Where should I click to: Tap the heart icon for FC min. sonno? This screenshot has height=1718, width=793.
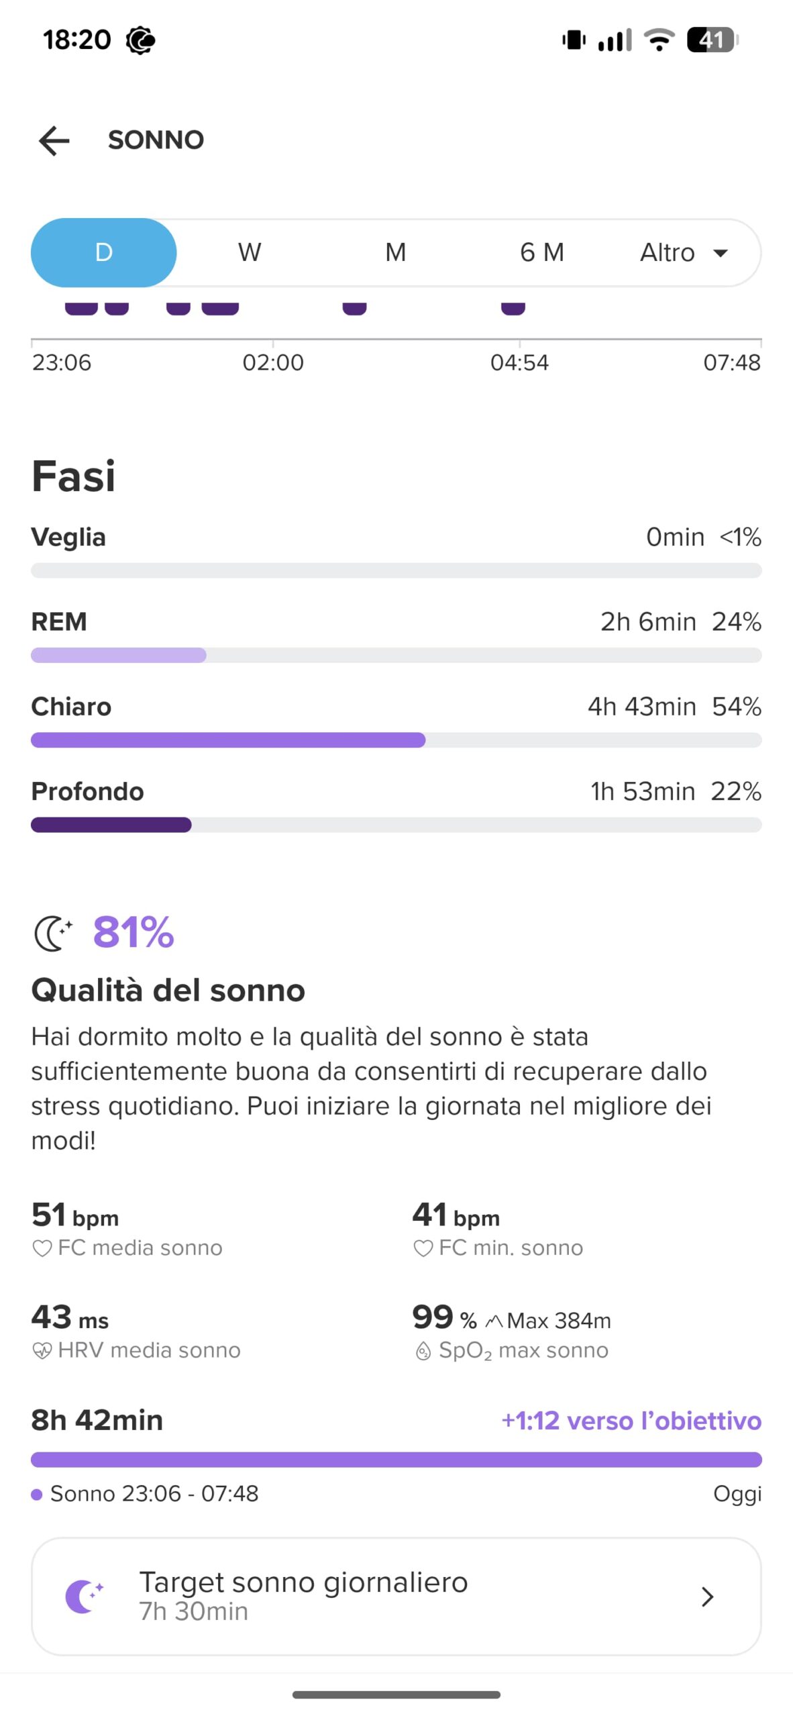point(423,1249)
